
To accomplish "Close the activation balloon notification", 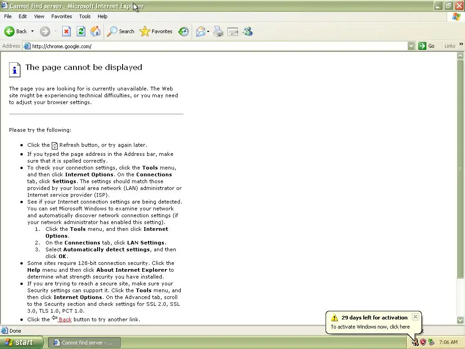I will point(416,317).
